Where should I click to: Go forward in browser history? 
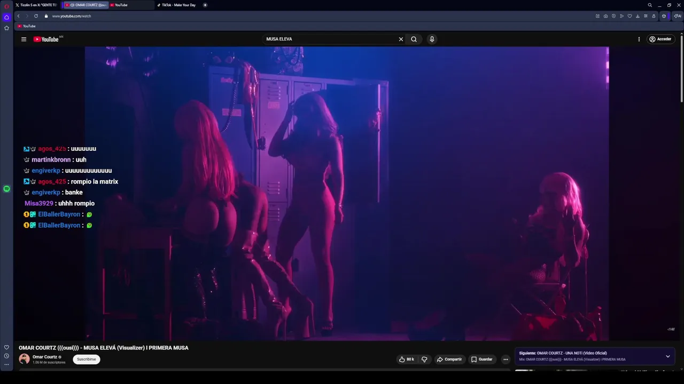point(27,16)
